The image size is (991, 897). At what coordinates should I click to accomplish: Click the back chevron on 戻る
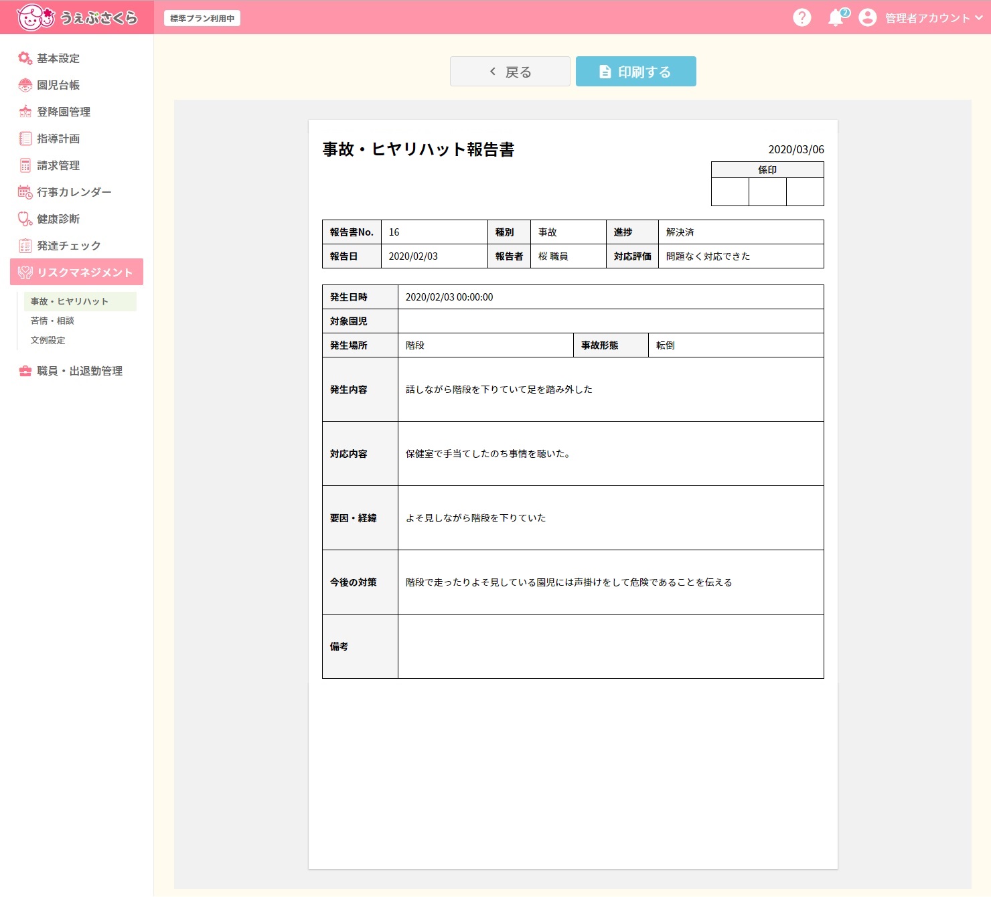(x=493, y=72)
